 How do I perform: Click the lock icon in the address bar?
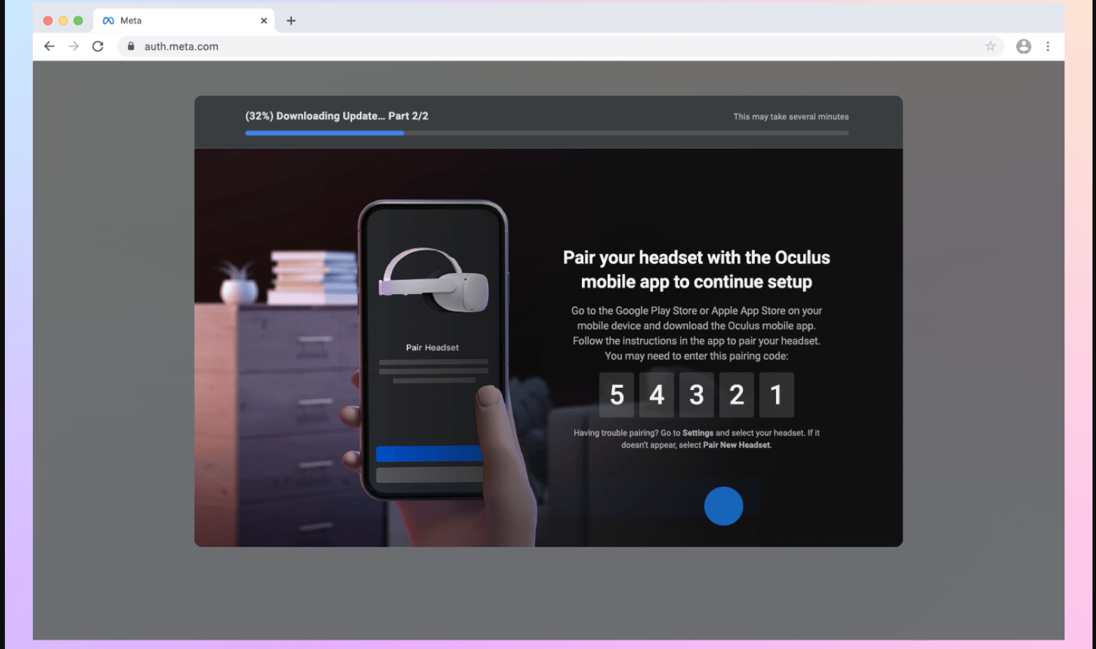point(130,46)
